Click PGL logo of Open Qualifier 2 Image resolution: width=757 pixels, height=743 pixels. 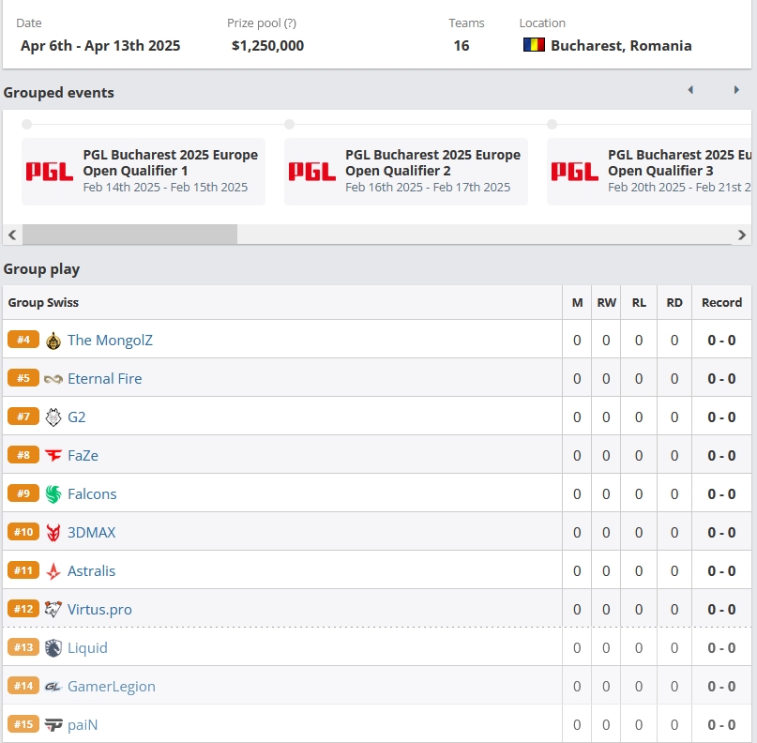tap(311, 172)
